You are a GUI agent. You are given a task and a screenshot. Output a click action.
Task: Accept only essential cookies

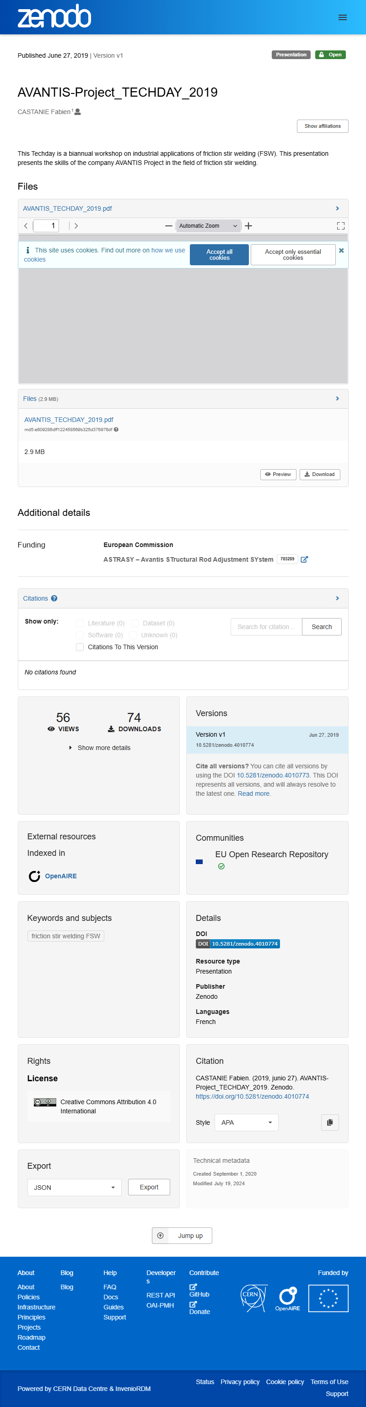tap(293, 255)
